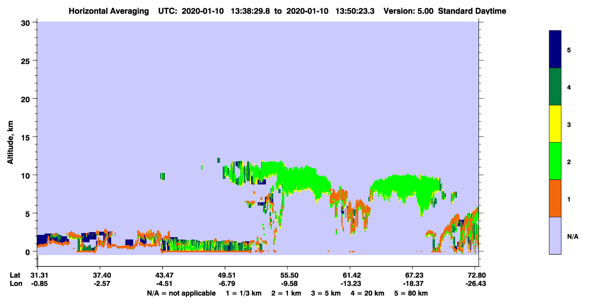Click the colorbar label '5'
Screen dimensions: 597x306
pyautogui.click(x=569, y=50)
